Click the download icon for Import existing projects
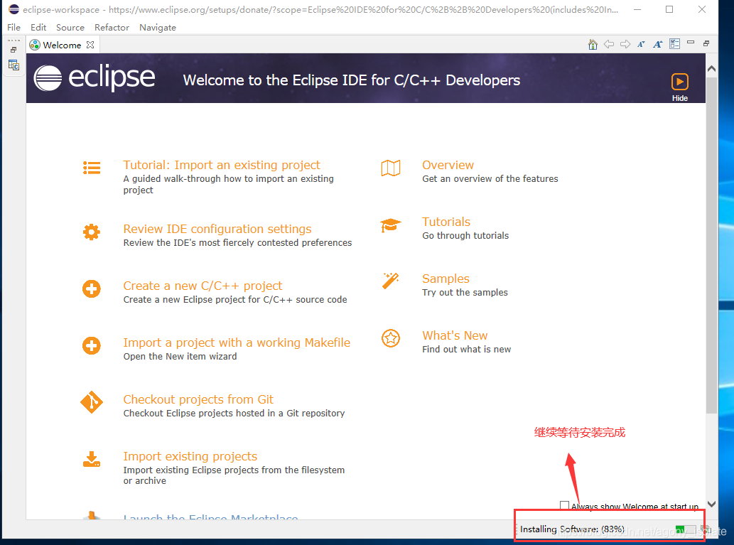Viewport: 734px width, 545px height. pos(91,459)
